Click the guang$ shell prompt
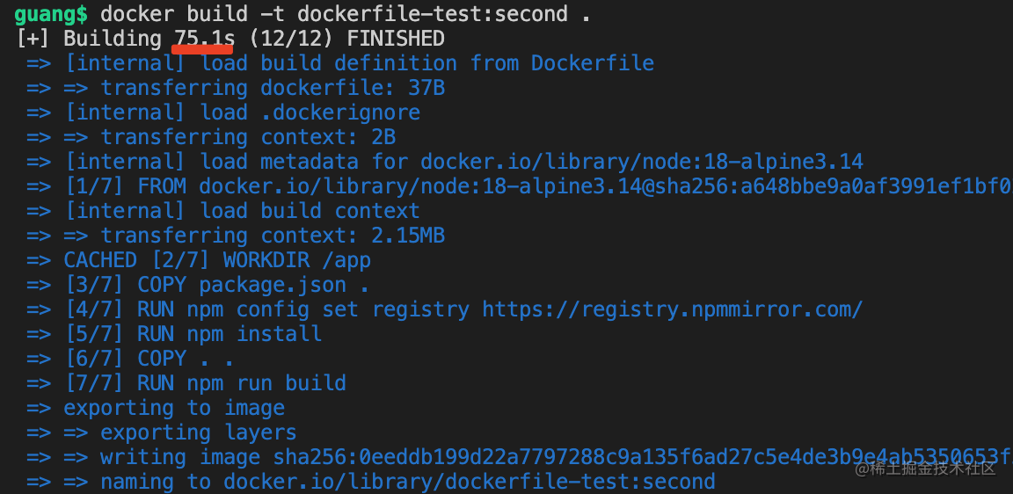This screenshot has height=494, width=1013. point(51,14)
